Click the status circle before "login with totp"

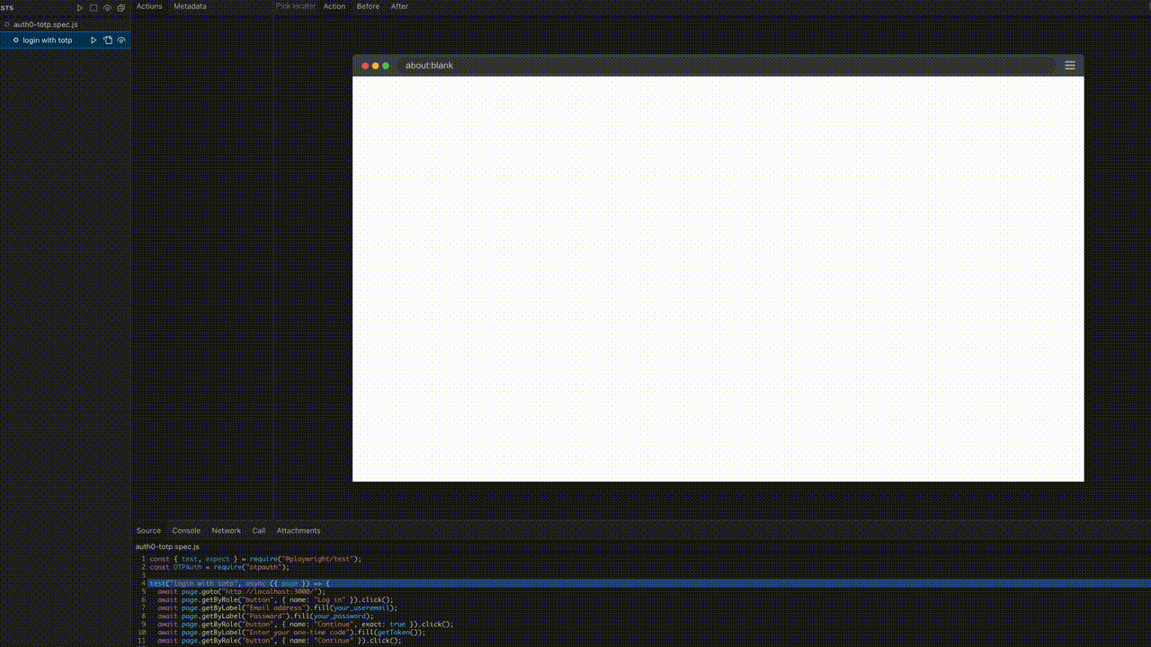16,40
